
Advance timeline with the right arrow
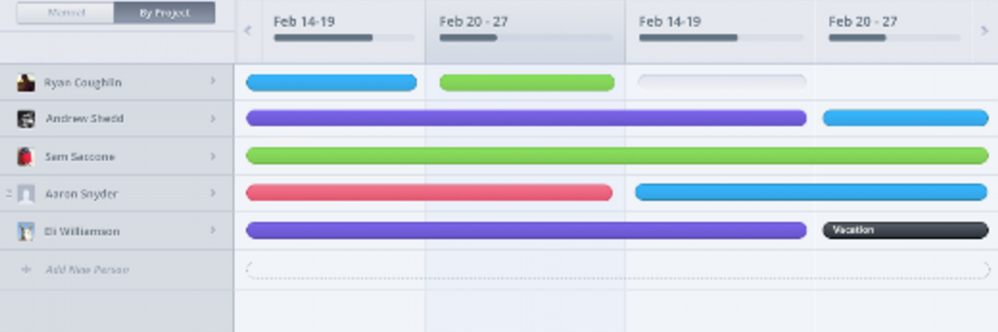point(985,30)
